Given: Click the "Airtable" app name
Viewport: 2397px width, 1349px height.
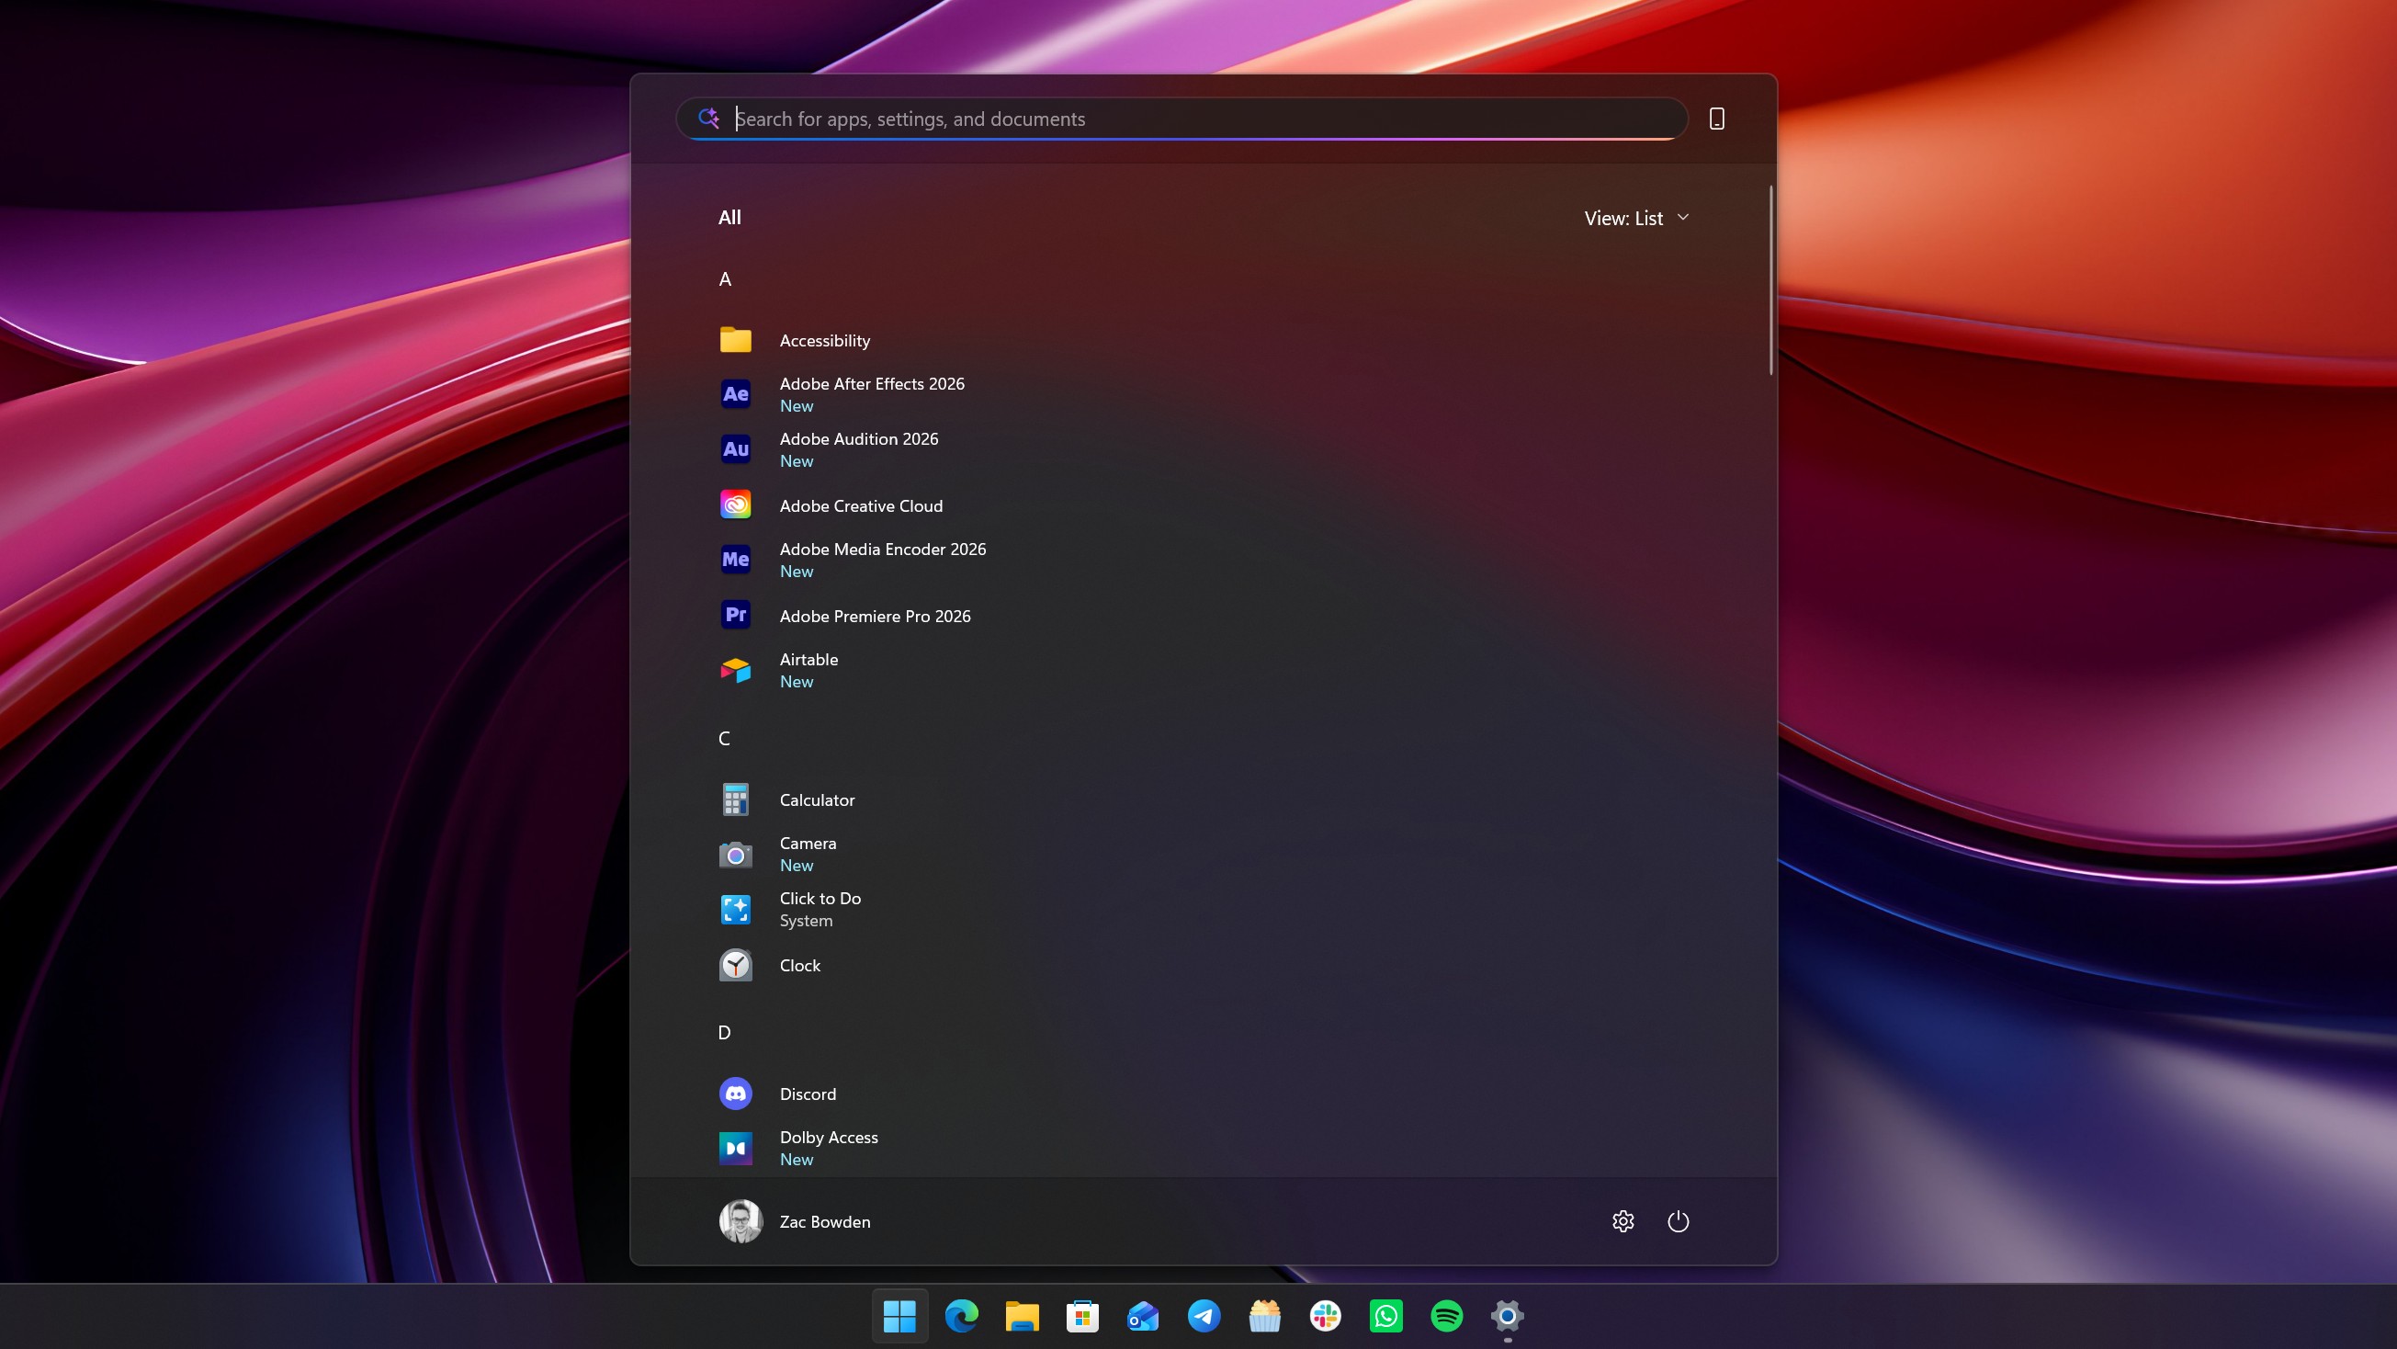Looking at the screenshot, I should [808, 659].
